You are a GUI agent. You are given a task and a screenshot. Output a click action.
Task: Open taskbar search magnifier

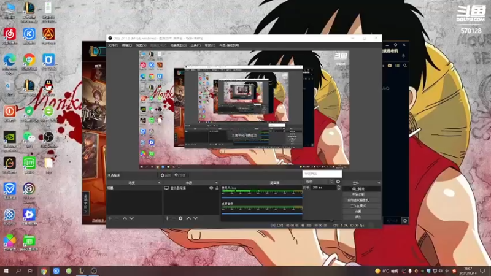18,270
